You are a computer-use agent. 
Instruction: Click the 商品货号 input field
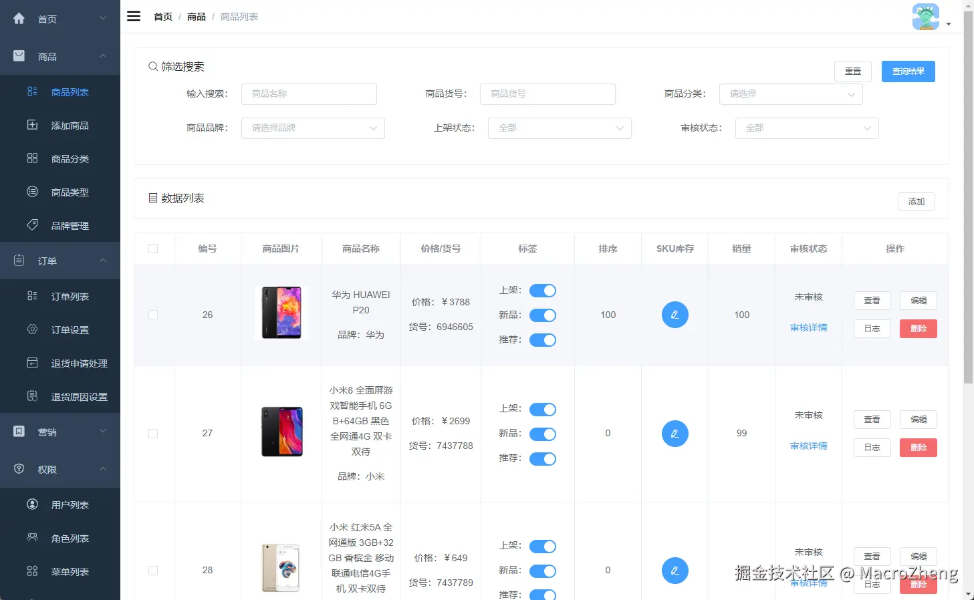[547, 94]
